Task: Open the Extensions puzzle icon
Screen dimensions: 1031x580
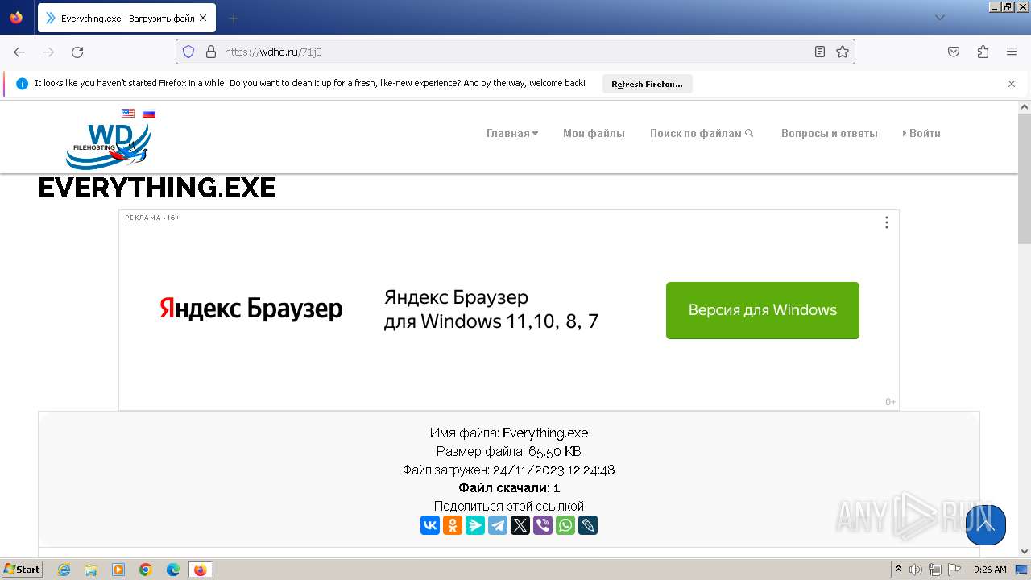Action: click(983, 52)
